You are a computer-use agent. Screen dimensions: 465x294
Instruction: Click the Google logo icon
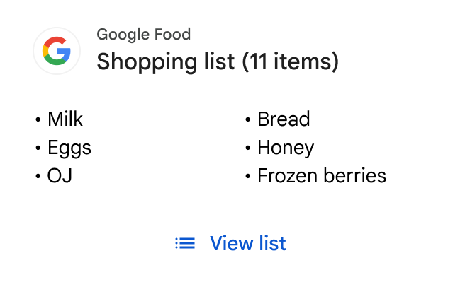57,51
